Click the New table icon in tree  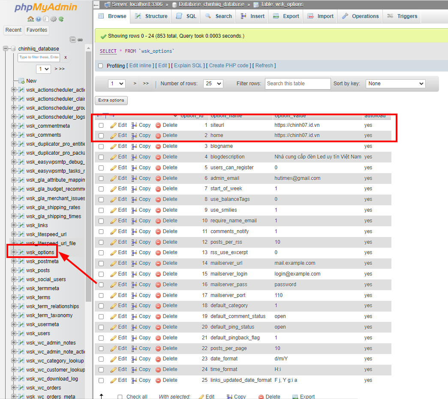point(21,81)
